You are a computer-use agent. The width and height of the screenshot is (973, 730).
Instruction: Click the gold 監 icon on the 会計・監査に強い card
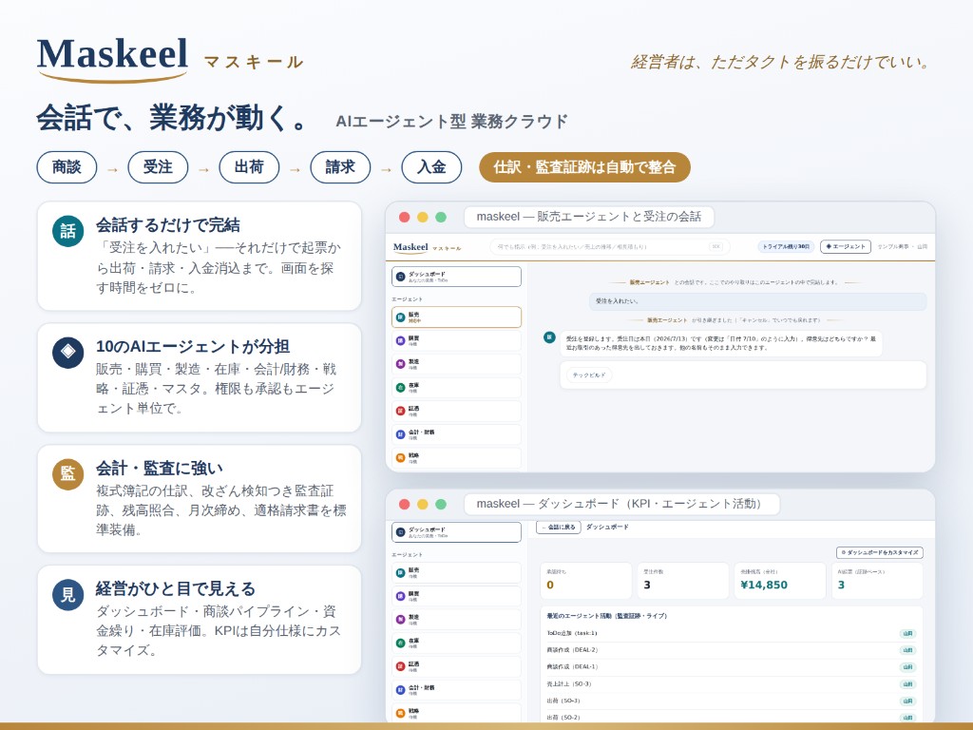click(68, 474)
